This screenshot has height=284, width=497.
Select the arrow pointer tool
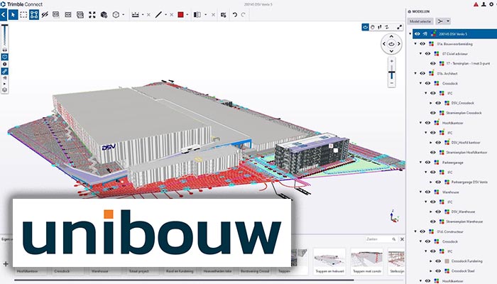tap(13, 15)
